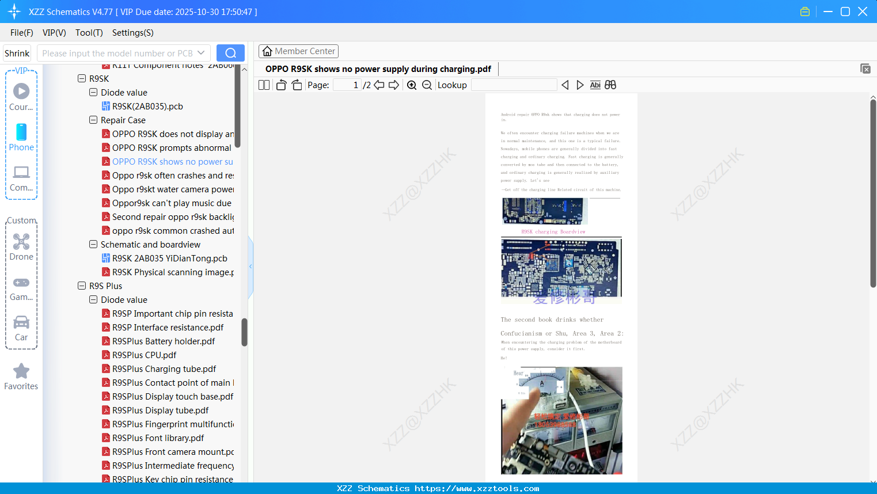Collapse Diode value under R9SK
Screen dimensions: 877x494
(93, 92)
